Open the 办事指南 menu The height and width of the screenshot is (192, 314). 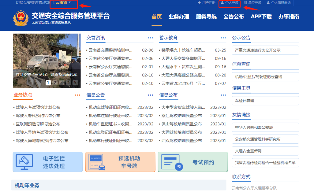289,17
